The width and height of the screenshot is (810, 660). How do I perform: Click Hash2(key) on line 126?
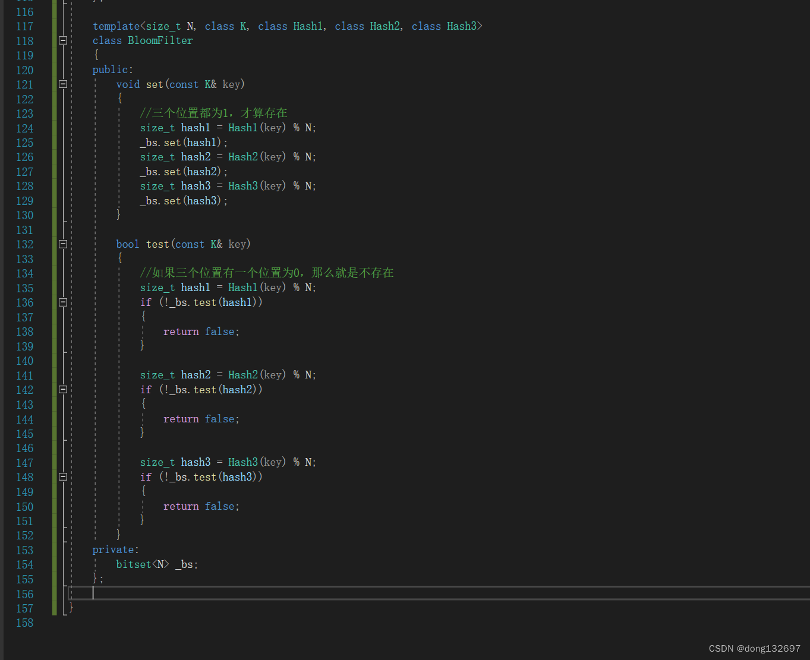[x=257, y=157]
